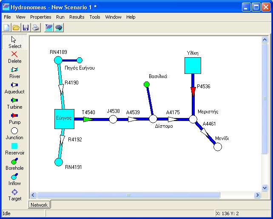This screenshot has width=273, height=219.
Task: Click the green Βασιλικά borehole node
Action: point(147,84)
